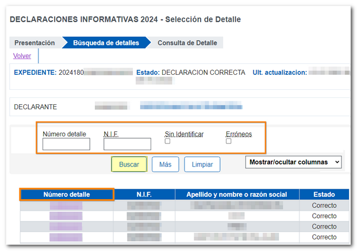Enable the Sin Identificar checkbox
357x251 pixels.
coord(167,141)
